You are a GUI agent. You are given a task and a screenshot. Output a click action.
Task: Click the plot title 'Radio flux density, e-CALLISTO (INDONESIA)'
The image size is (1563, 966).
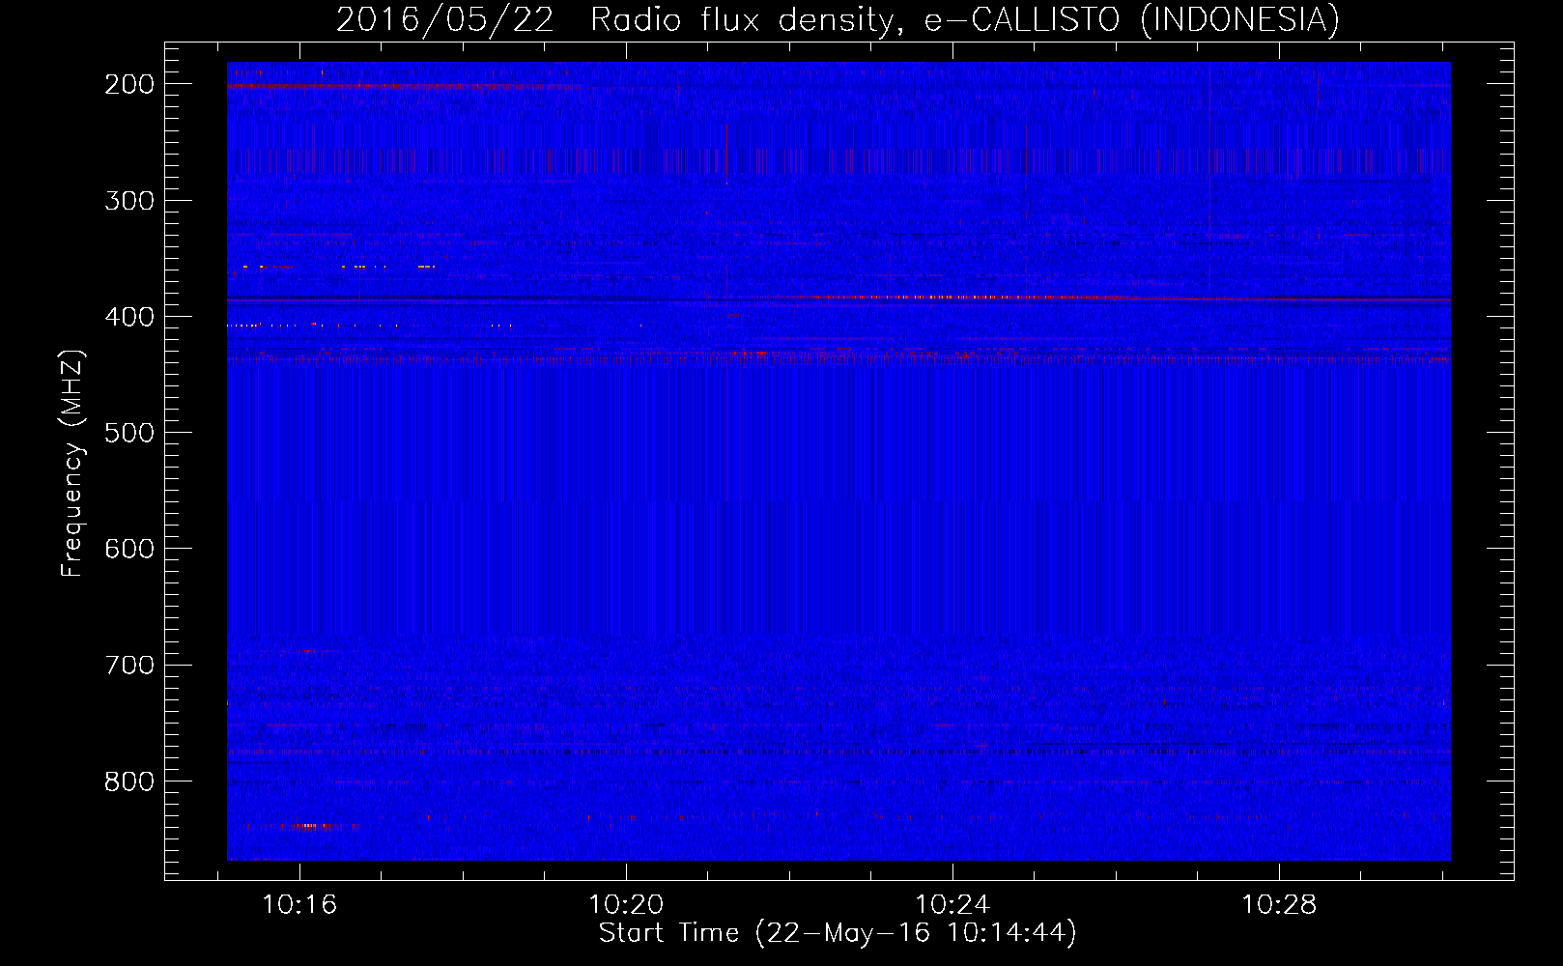coord(965,19)
